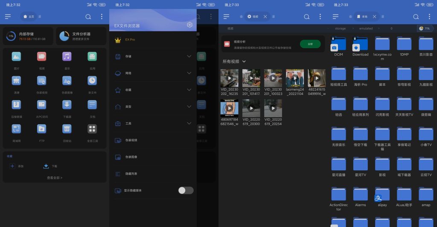Open the 压缩管理 archive manager icon
Screen dimensions: 437x227
pyautogui.click(x=17, y=105)
